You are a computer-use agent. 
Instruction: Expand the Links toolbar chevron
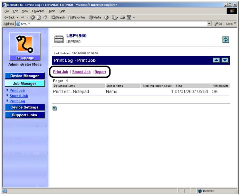(236, 23)
